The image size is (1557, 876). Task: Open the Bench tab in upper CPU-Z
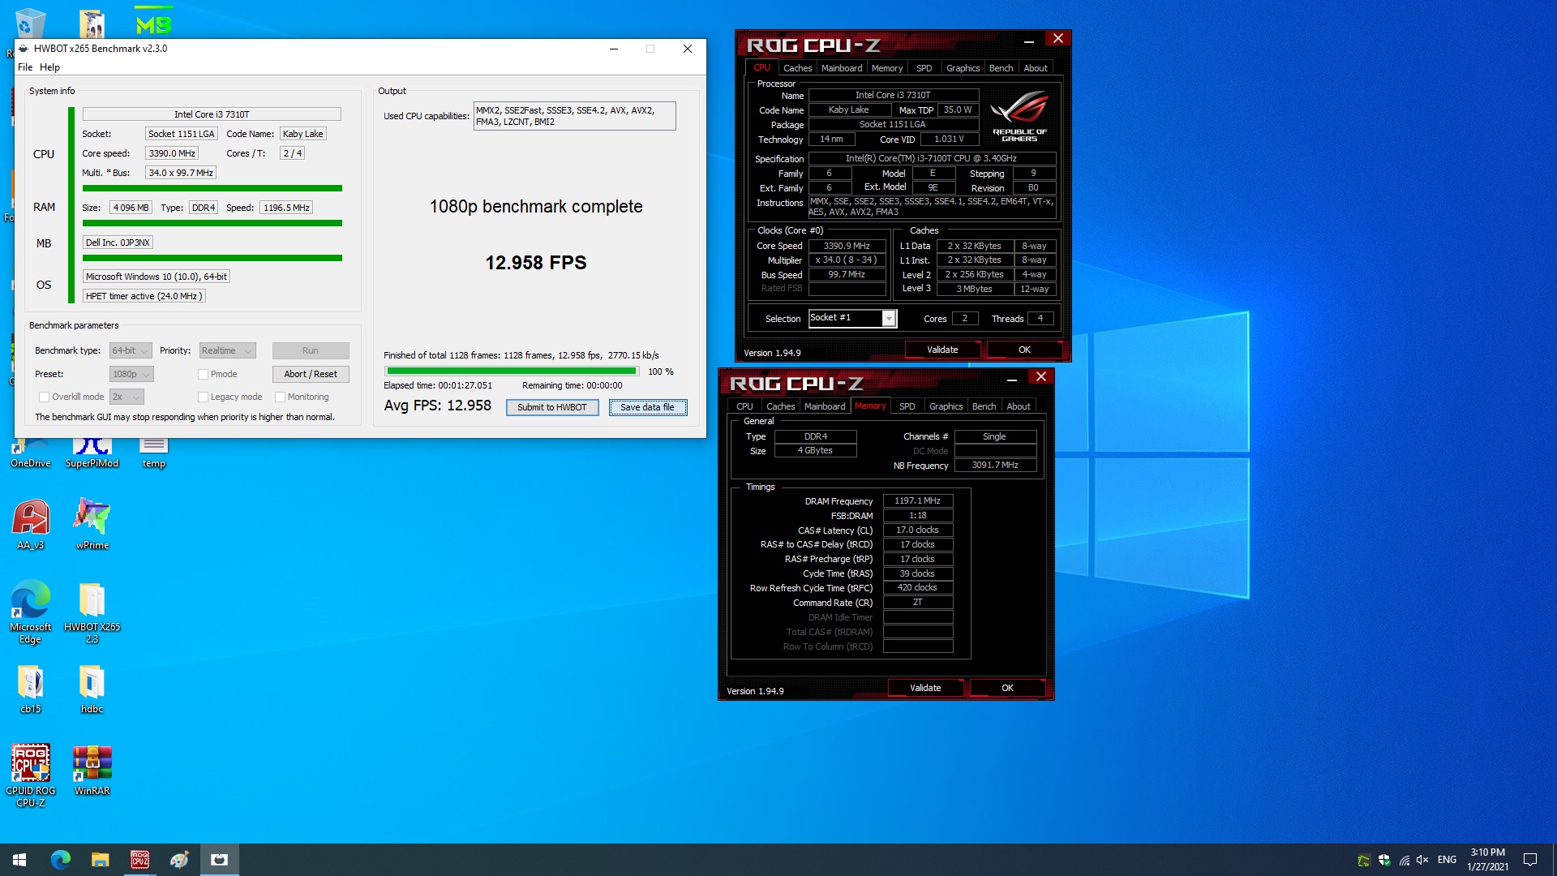click(x=1001, y=68)
